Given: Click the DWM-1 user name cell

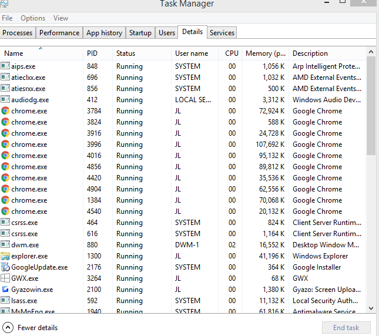Looking at the screenshot, I should 187,245.
